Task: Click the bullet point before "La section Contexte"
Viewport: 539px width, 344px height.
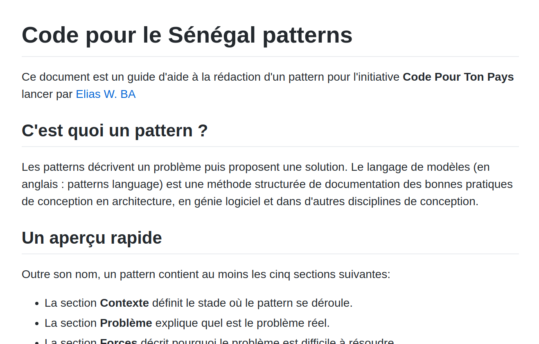Action: [x=37, y=303]
